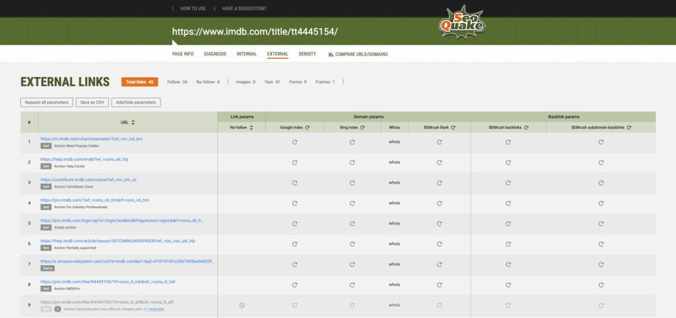Click whois for row 5 Empty anchor
Viewport: 676px width, 318px height.
394,223
